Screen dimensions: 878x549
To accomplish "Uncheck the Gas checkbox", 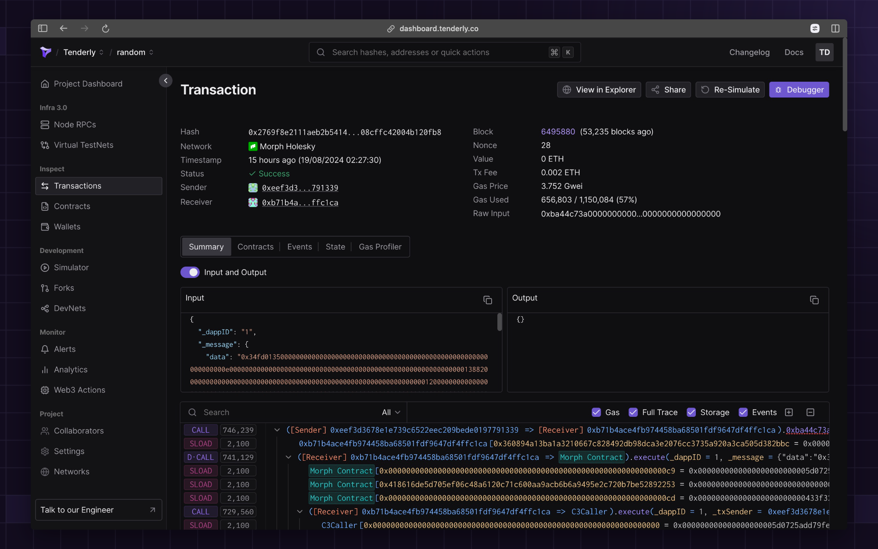I will click(x=596, y=412).
